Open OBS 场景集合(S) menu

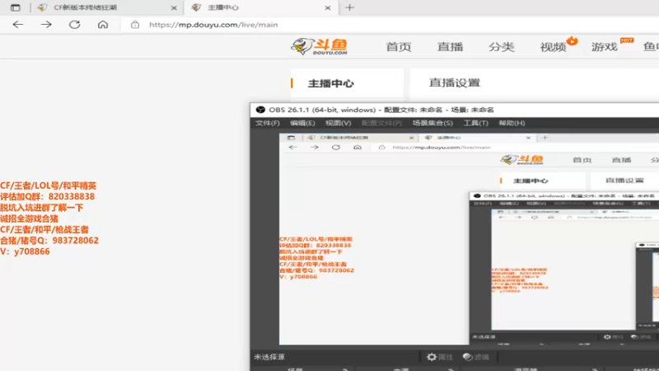point(432,123)
